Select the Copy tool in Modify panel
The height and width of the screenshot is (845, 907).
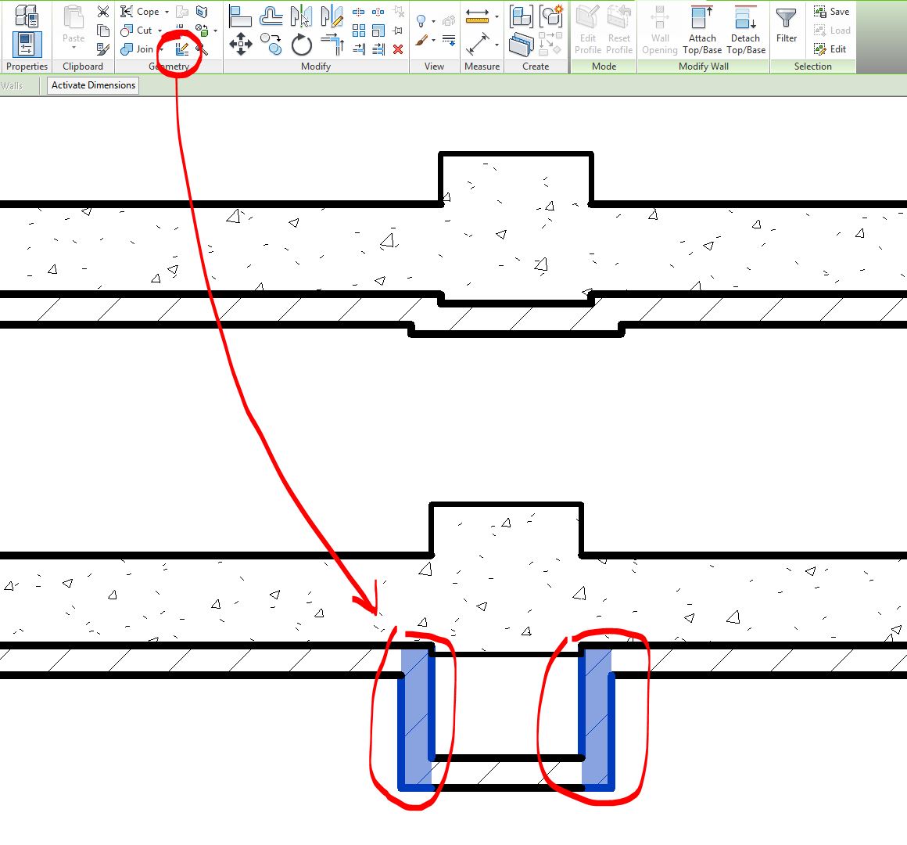(x=271, y=45)
